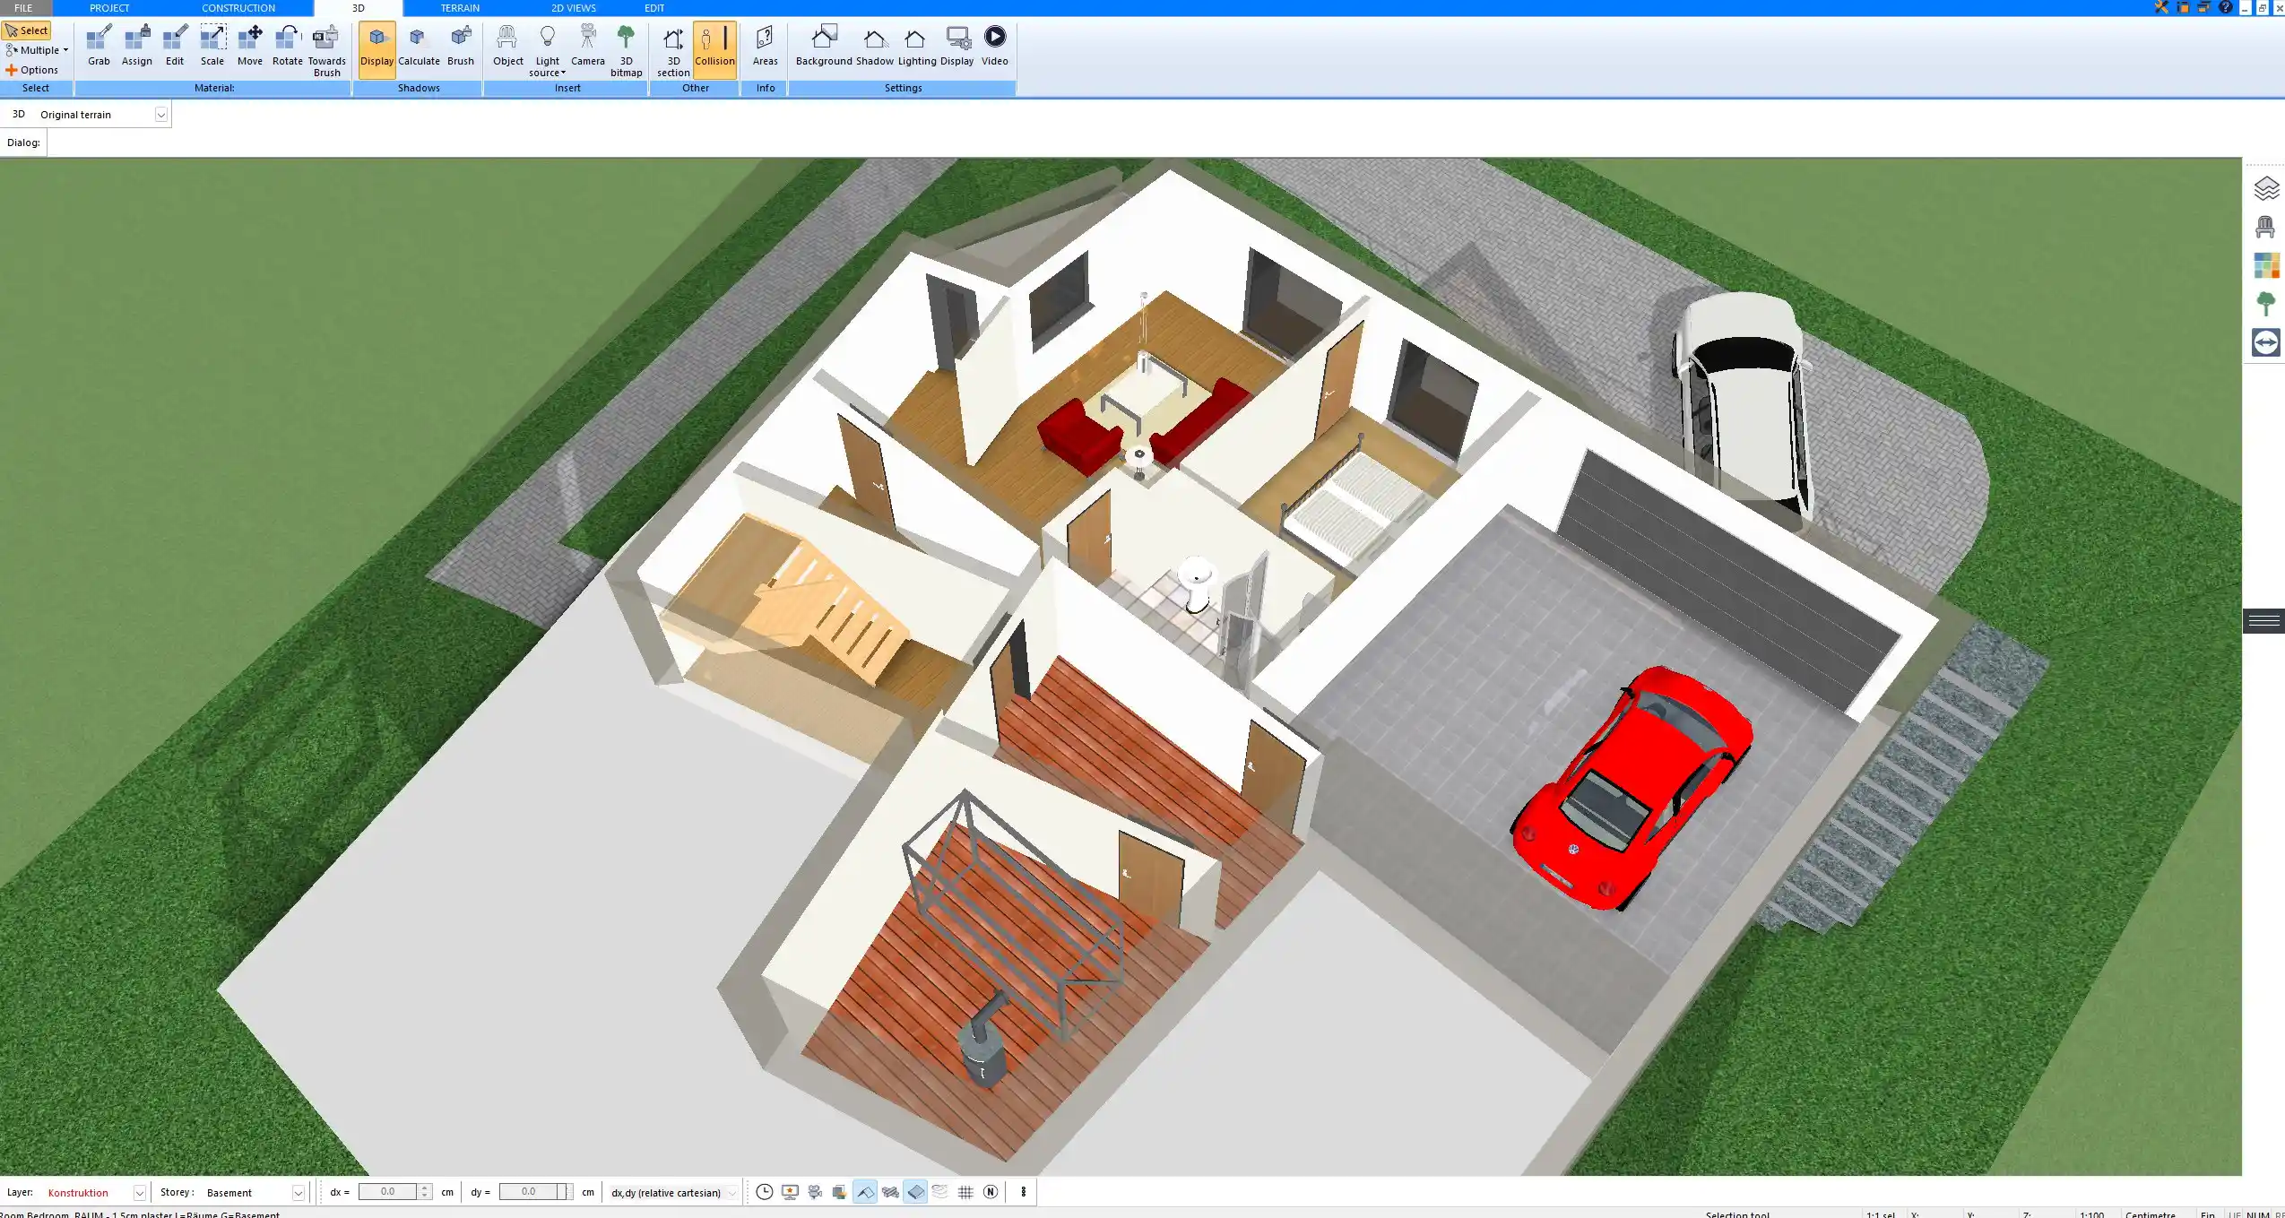Open the Storey dropdown showing Basement
The height and width of the screenshot is (1218, 2285).
(299, 1192)
